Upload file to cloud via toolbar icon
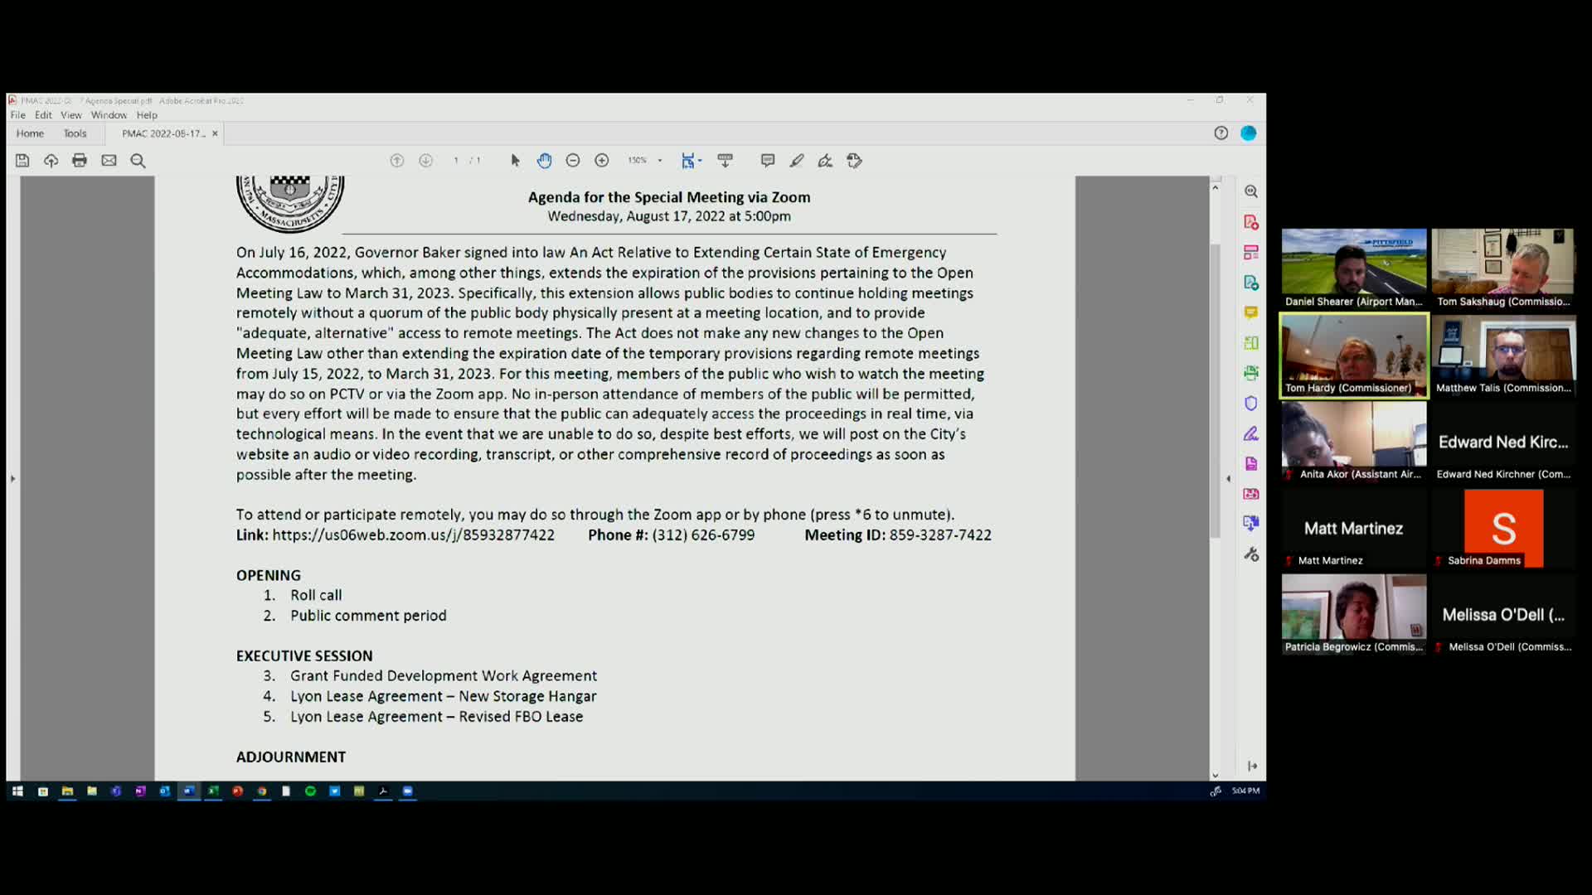The height and width of the screenshot is (895, 1592). pyautogui.click(x=51, y=161)
